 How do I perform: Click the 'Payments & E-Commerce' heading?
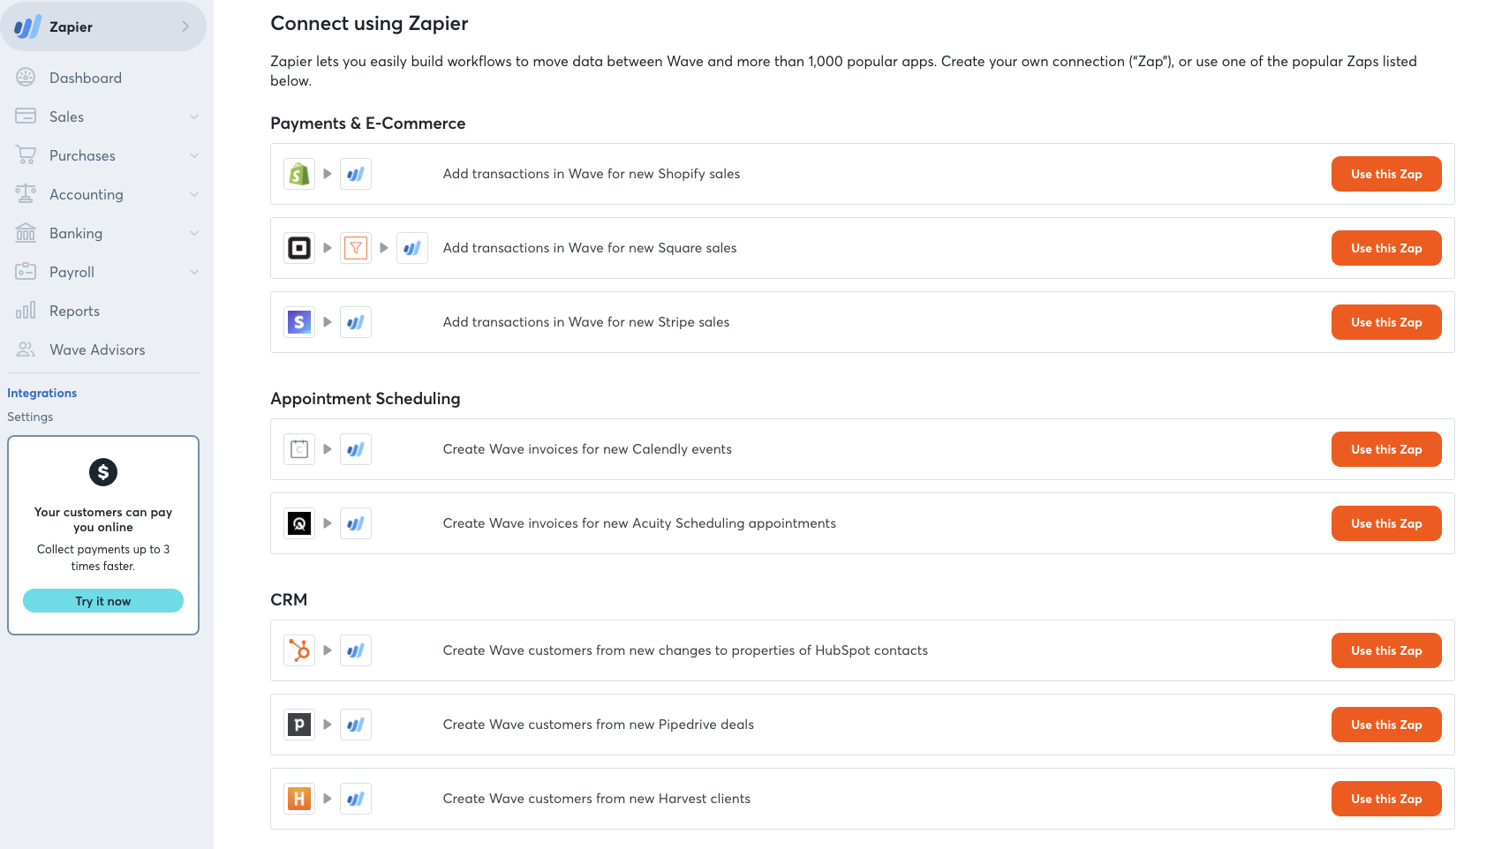[367, 124]
